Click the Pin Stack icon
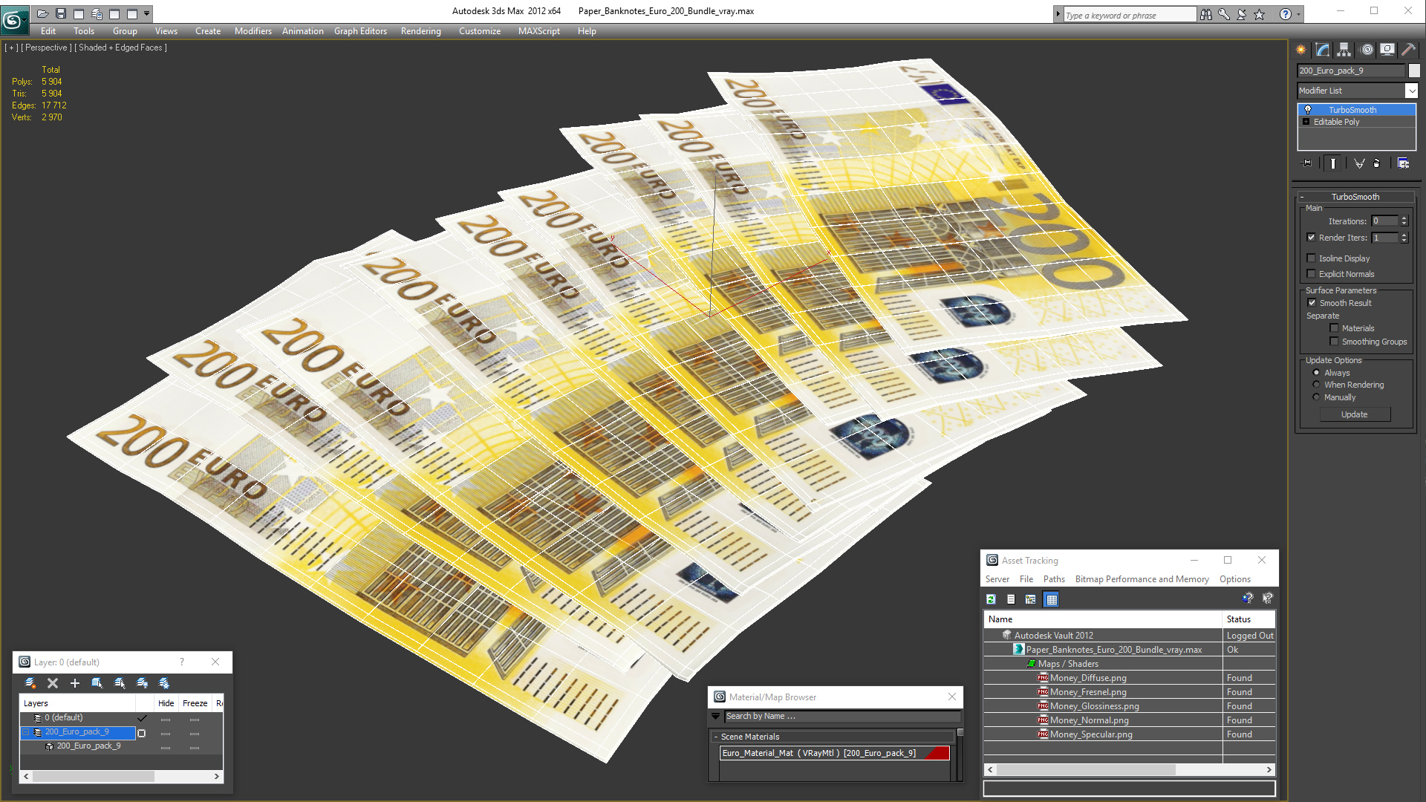Image resolution: width=1426 pixels, height=802 pixels. [1307, 163]
